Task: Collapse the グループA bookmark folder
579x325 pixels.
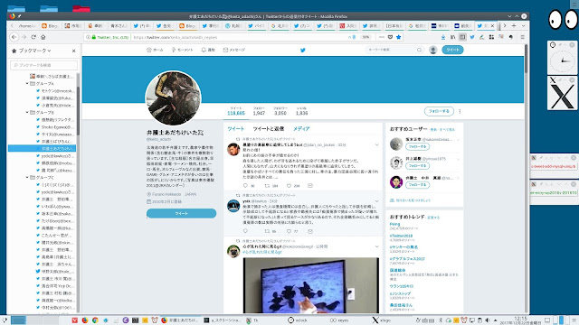Action: (27, 84)
